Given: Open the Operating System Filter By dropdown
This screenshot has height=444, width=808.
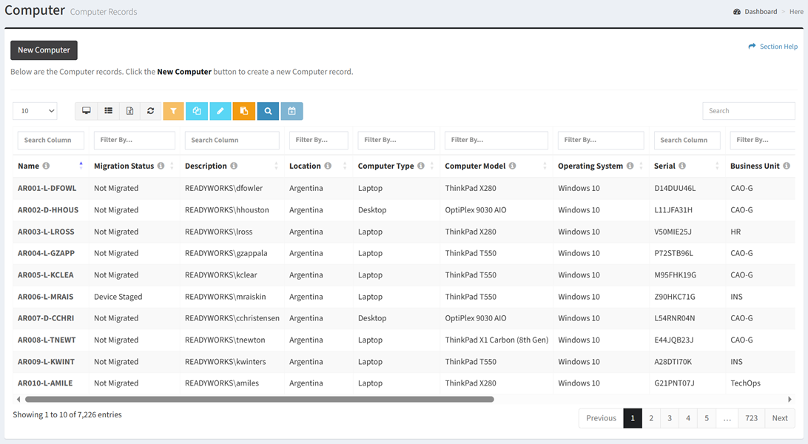Looking at the screenshot, I should (600, 140).
